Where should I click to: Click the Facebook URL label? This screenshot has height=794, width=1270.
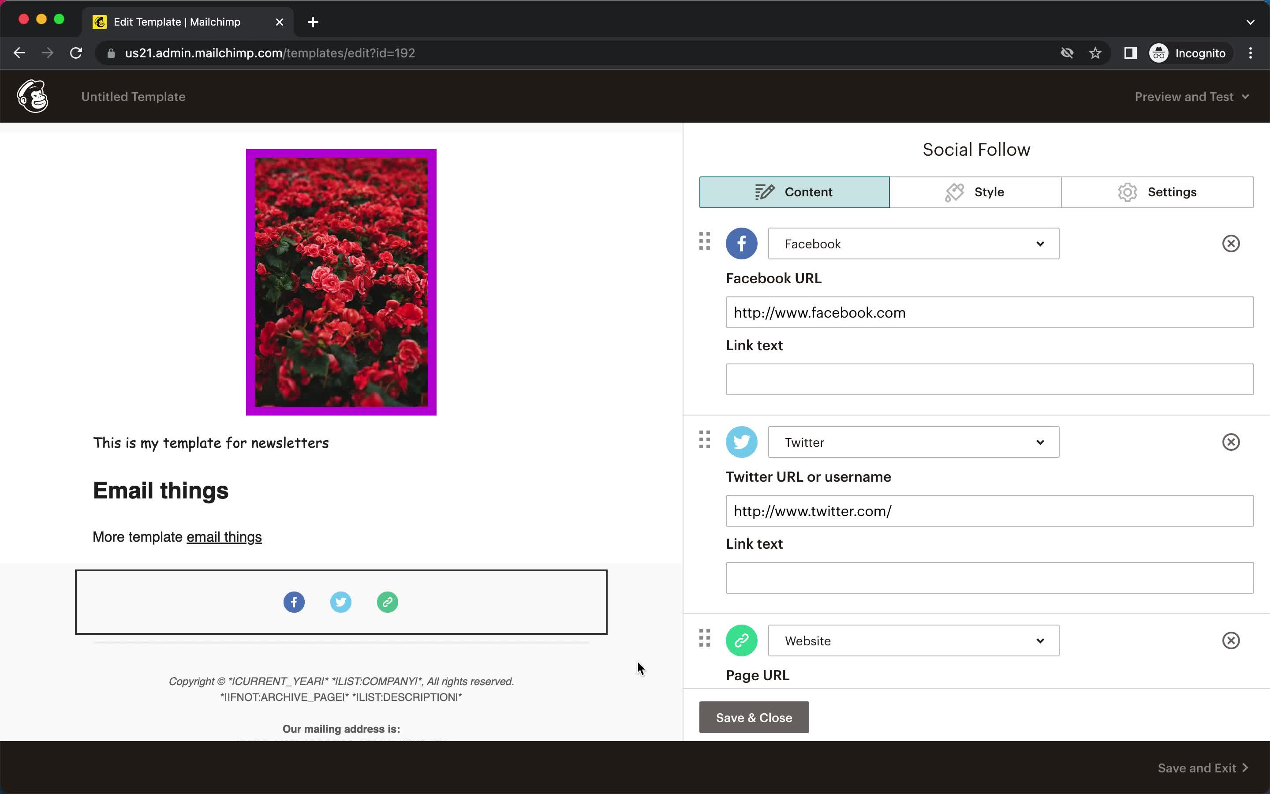tap(773, 278)
